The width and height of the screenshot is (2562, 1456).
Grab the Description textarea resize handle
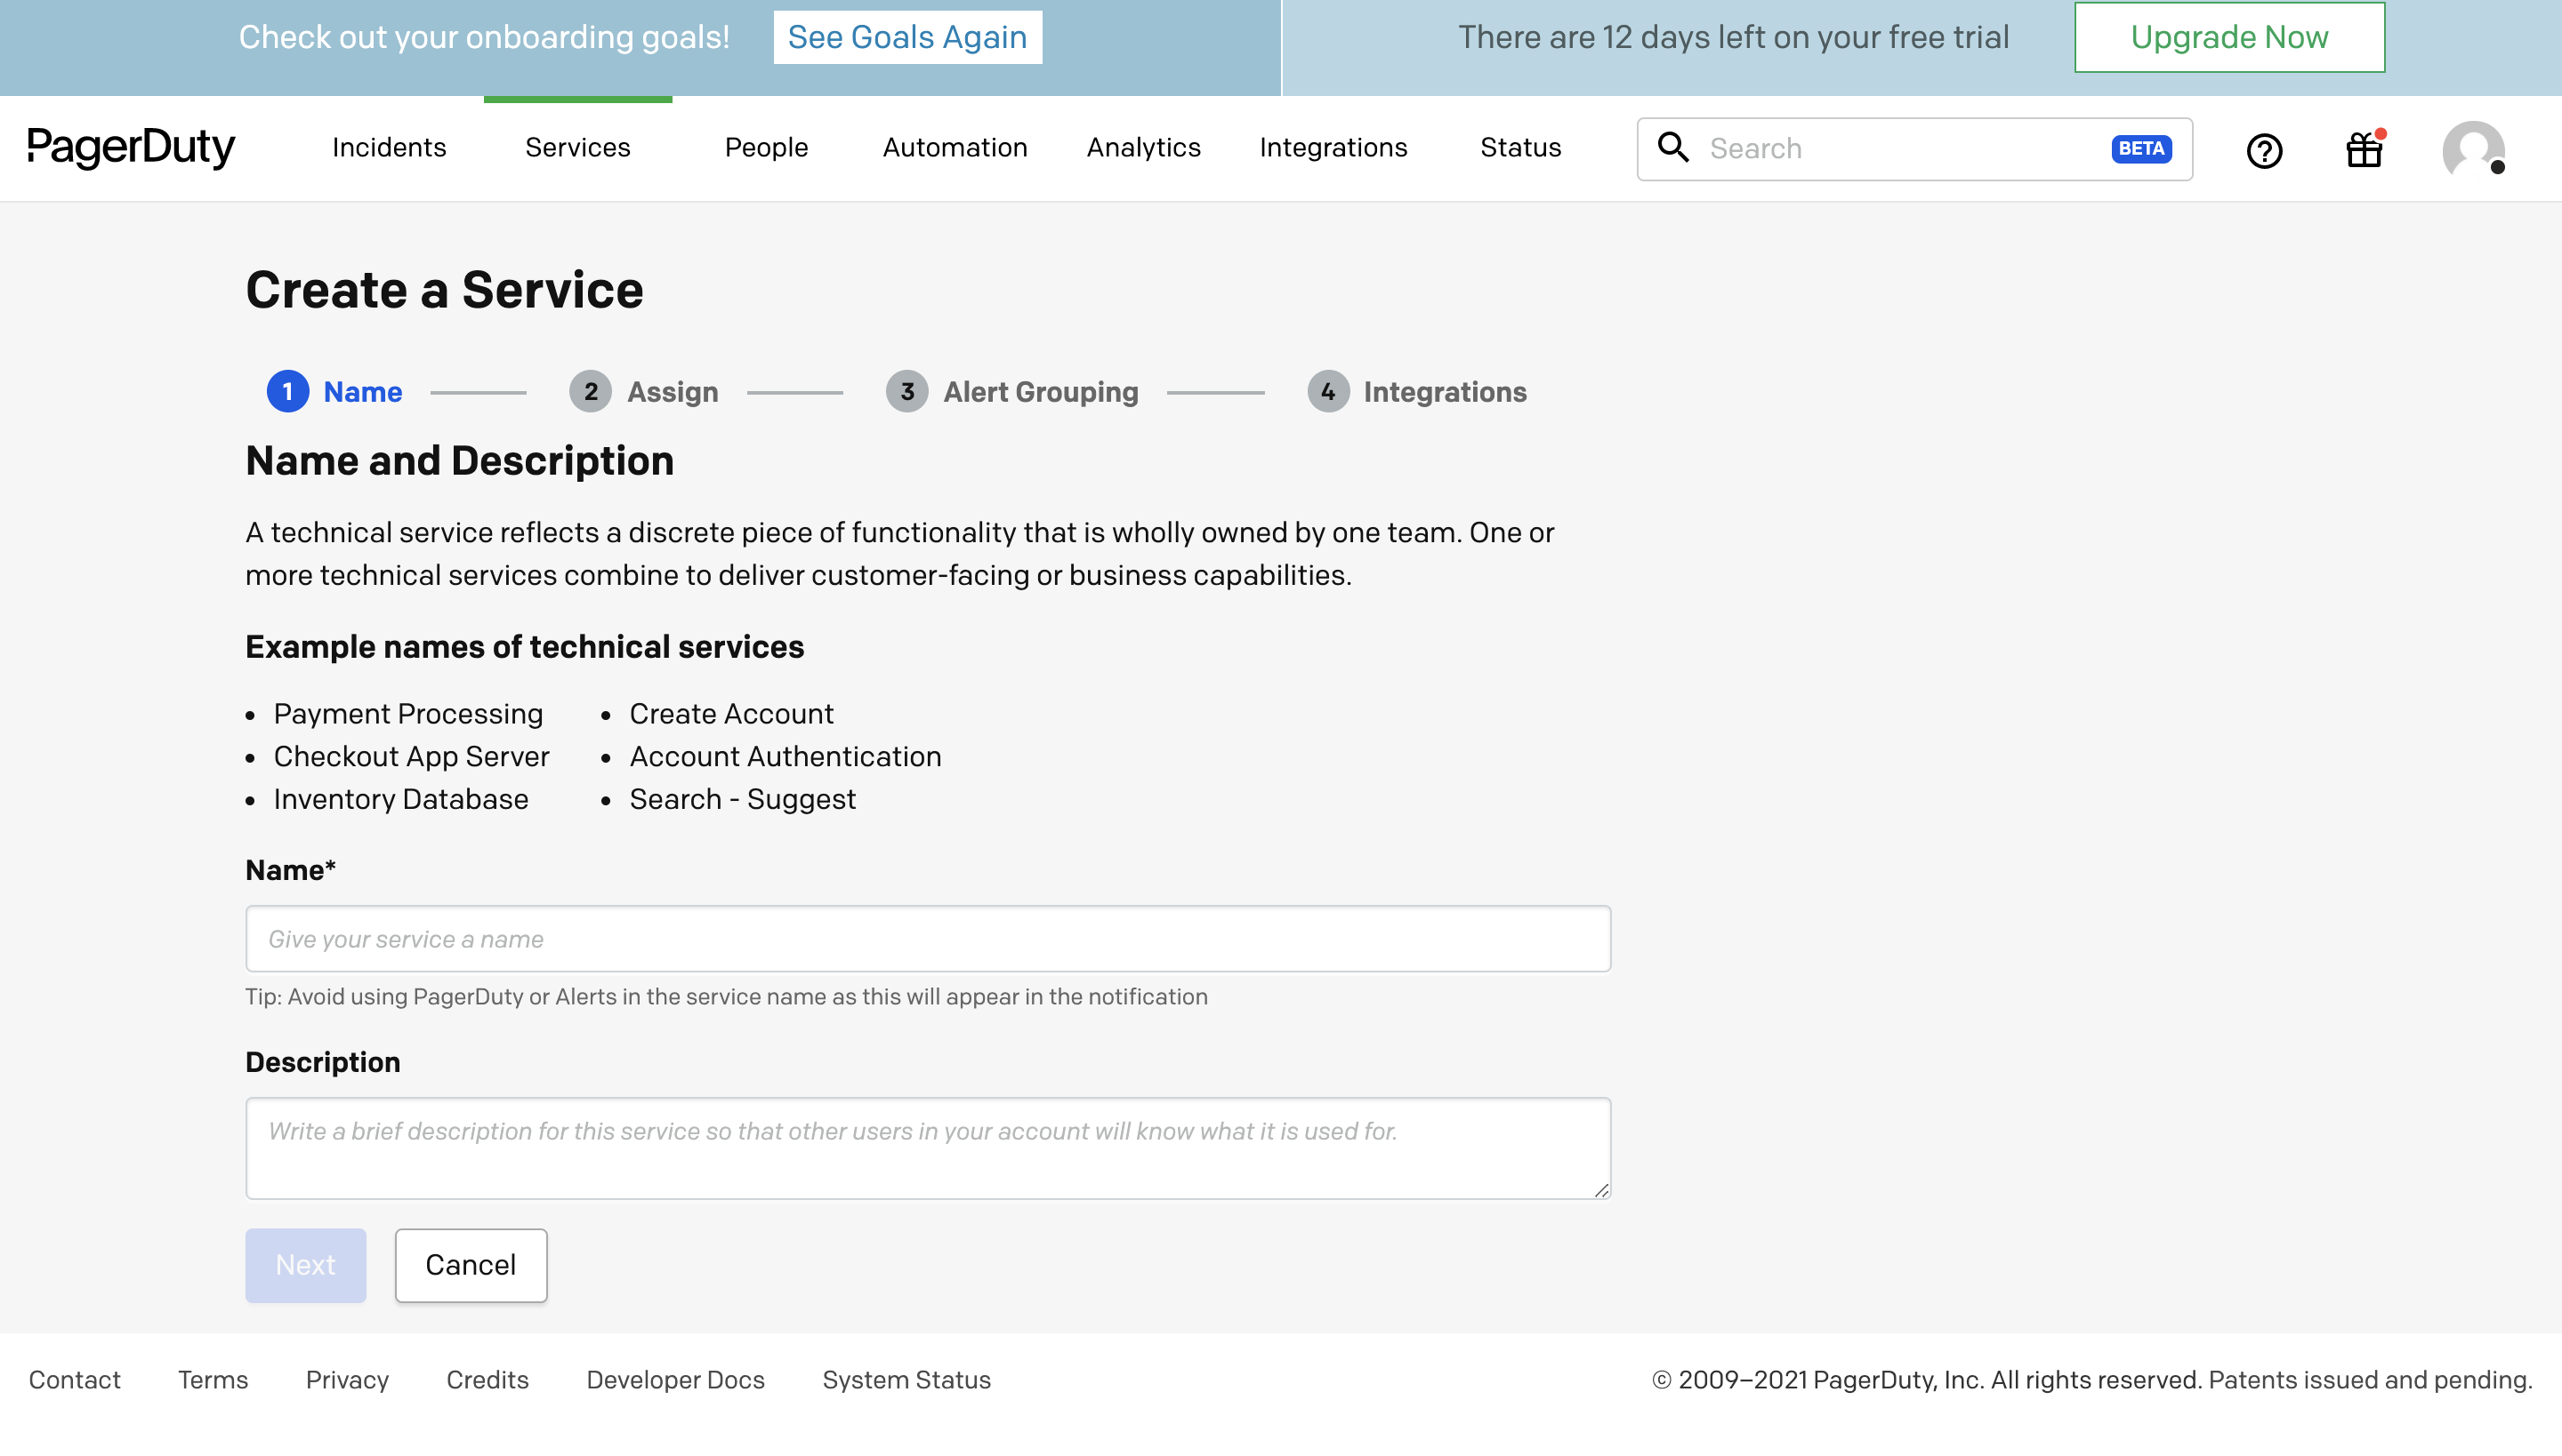pyautogui.click(x=1601, y=1189)
